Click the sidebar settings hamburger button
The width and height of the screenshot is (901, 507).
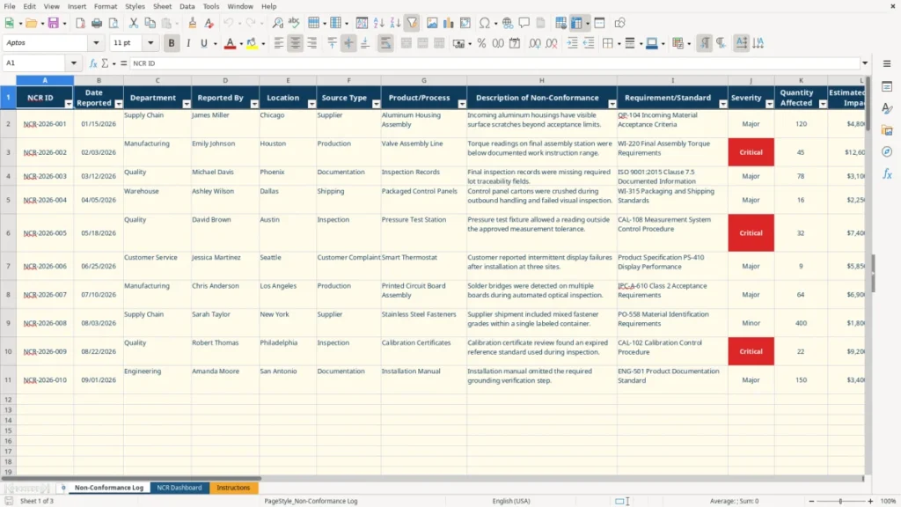point(887,63)
